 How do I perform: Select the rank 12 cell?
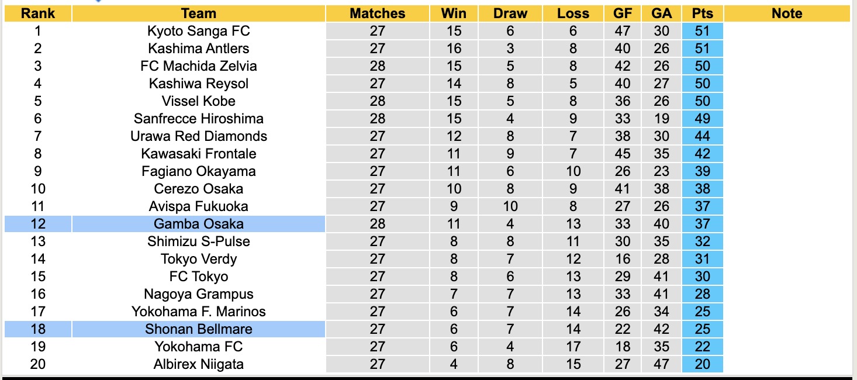(x=38, y=224)
